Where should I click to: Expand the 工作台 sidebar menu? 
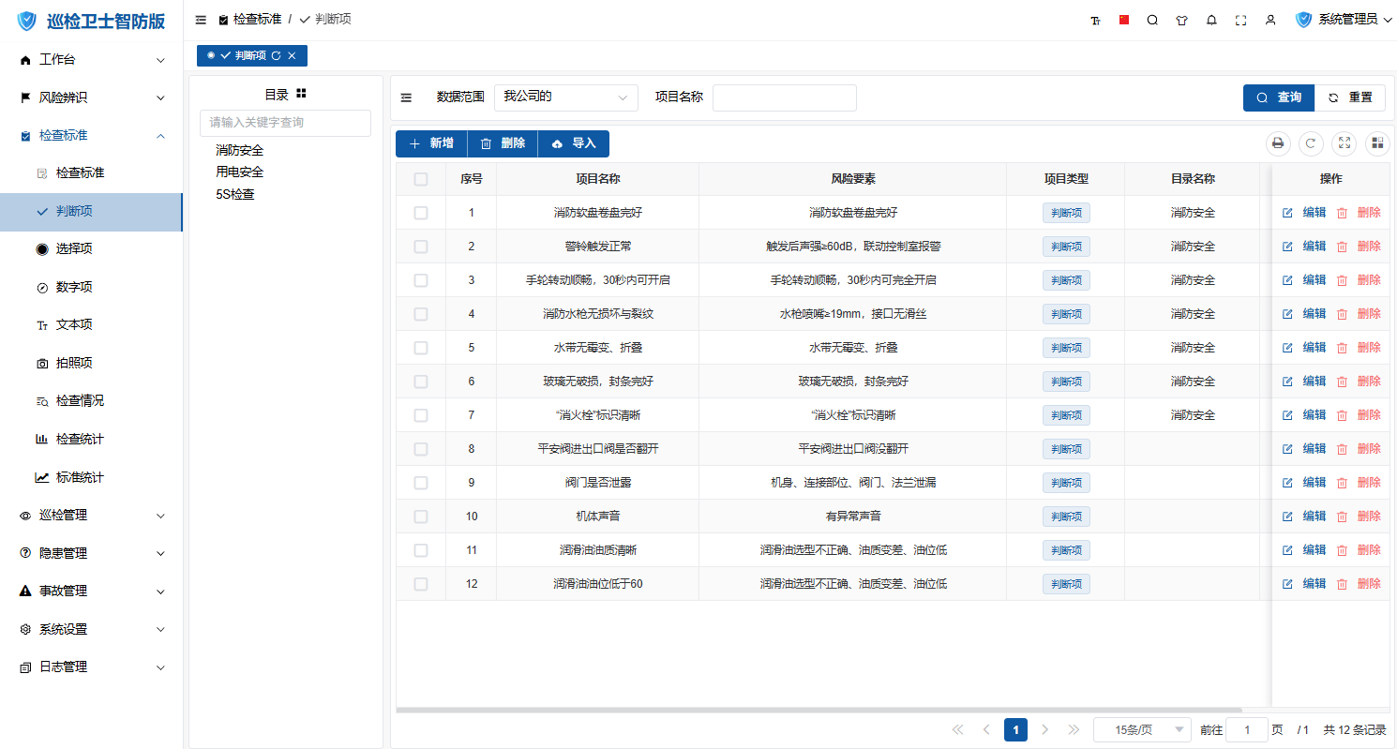pyautogui.click(x=91, y=60)
